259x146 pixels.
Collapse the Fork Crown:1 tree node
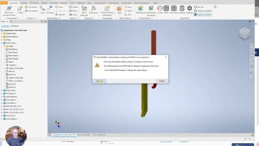2,43
